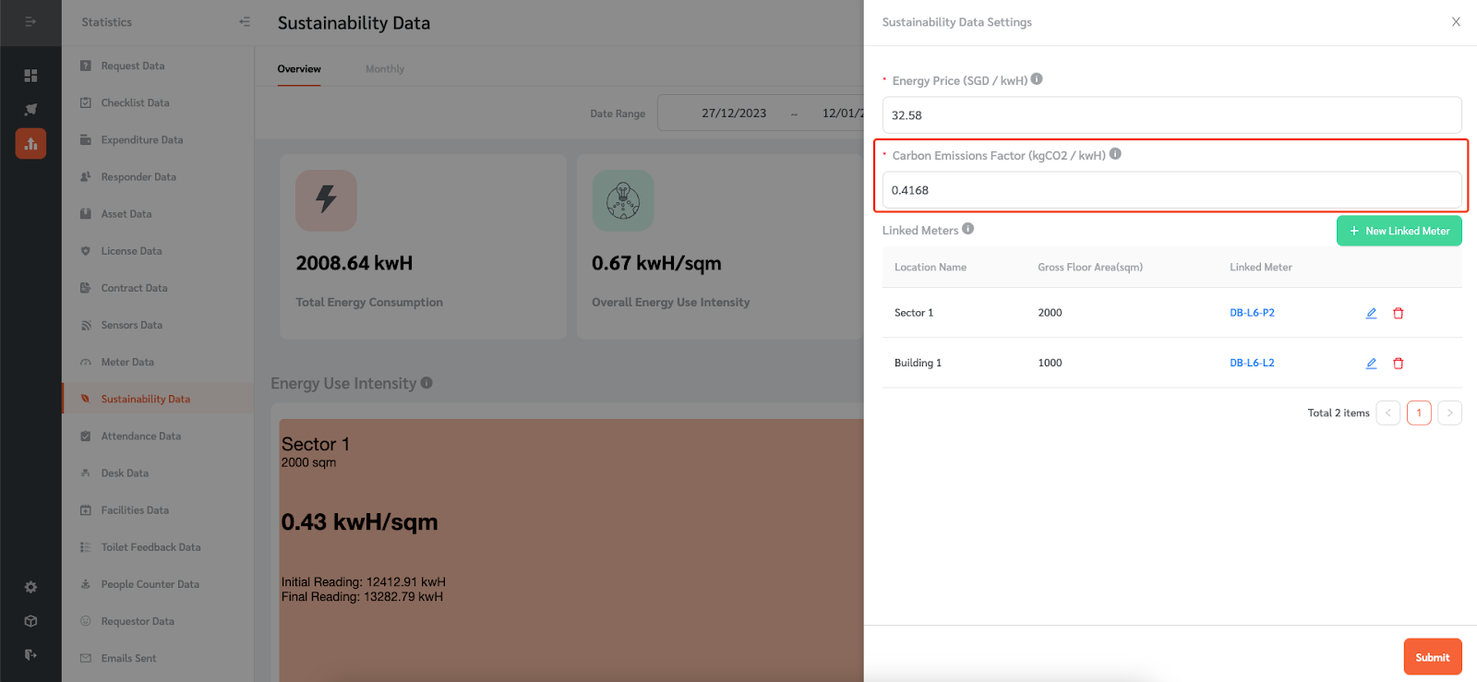Open Meter Data in the sidebar
1477x682 pixels.
pos(127,362)
